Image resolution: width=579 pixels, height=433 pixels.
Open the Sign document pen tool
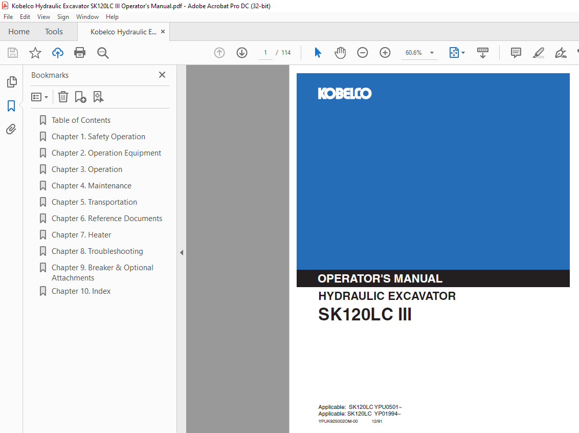click(x=561, y=53)
